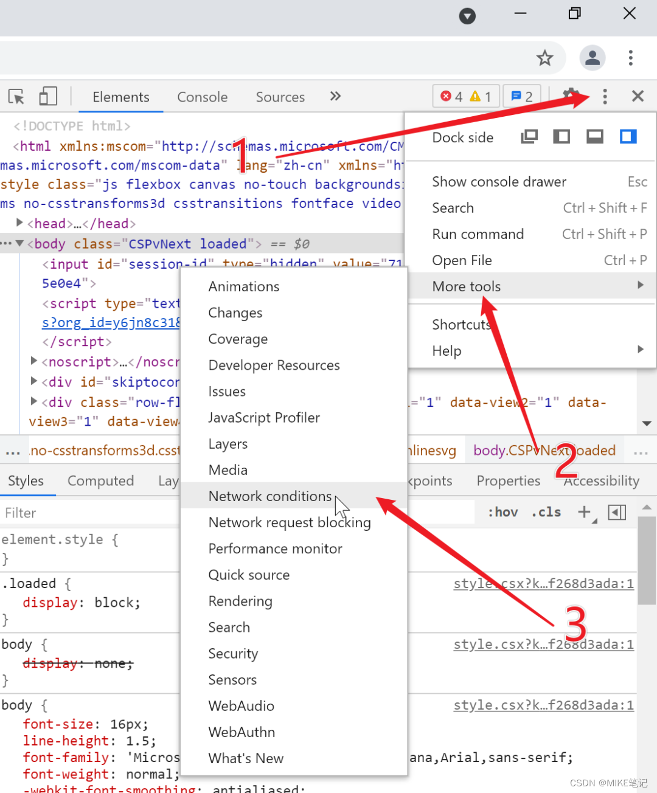657x793 pixels.
Task: Toggle the computed styles sidebar icon
Action: pyautogui.click(x=617, y=512)
